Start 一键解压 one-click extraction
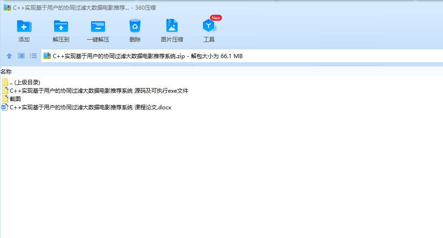The image size is (443, 238). [x=98, y=26]
